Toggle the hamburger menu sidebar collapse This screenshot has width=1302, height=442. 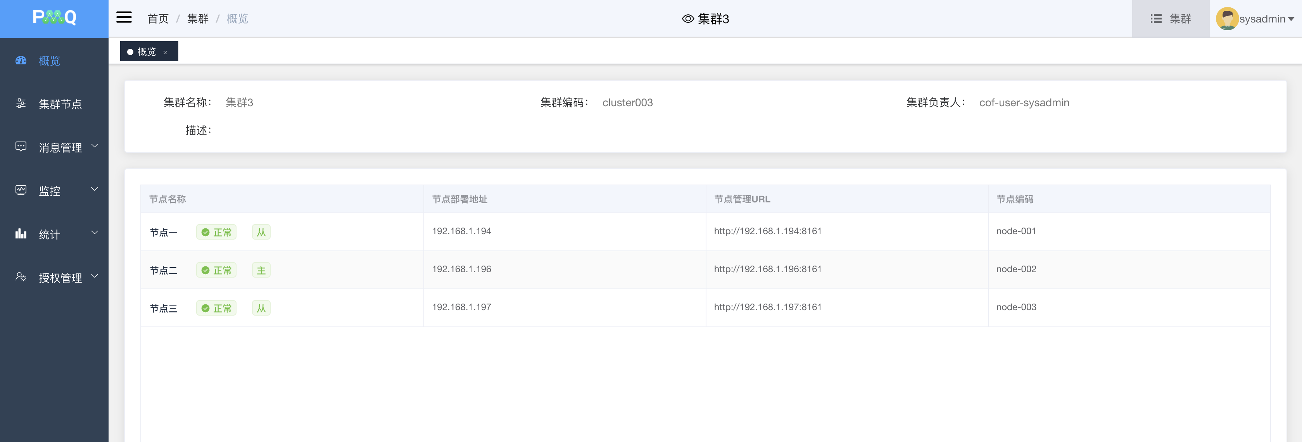tap(124, 18)
